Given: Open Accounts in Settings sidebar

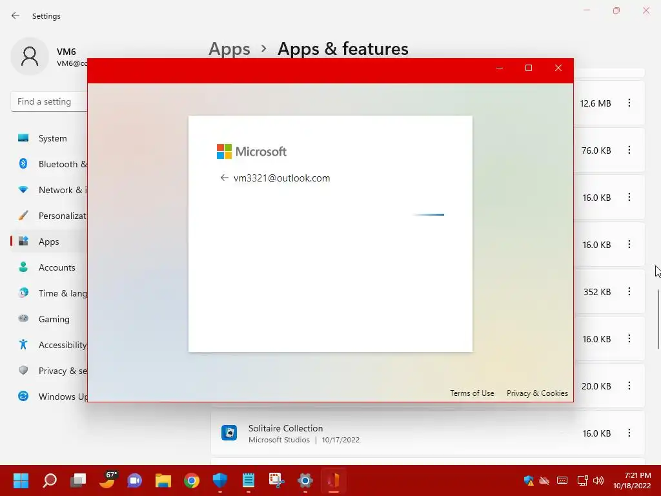Looking at the screenshot, I should 49,267.
